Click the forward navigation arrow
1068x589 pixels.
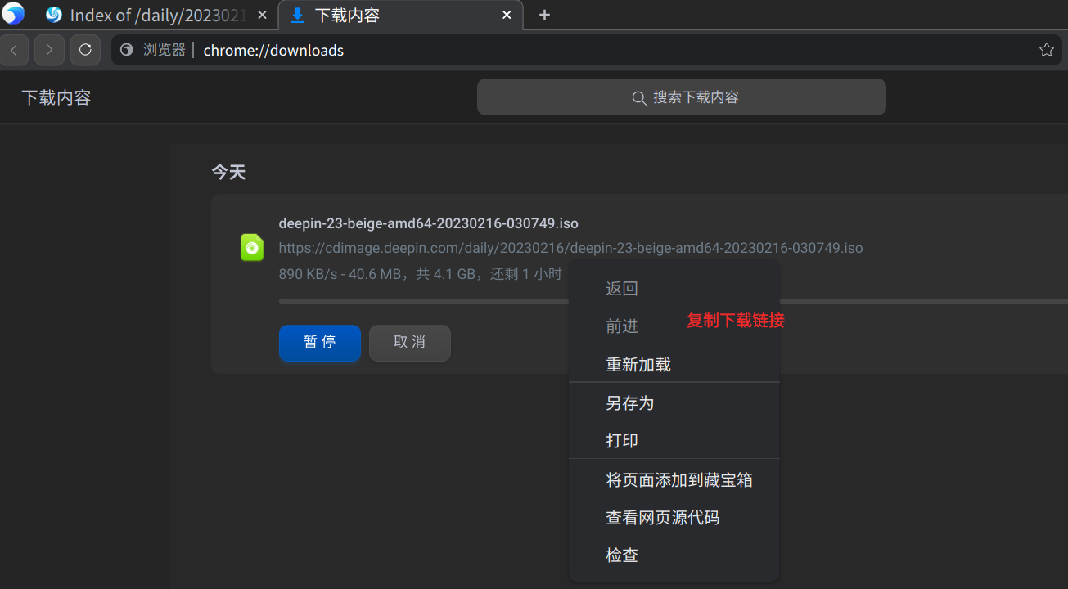click(49, 50)
